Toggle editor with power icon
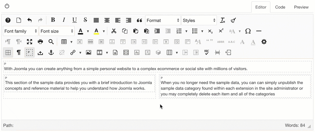The height and width of the screenshot is (132, 315). pos(7,6)
